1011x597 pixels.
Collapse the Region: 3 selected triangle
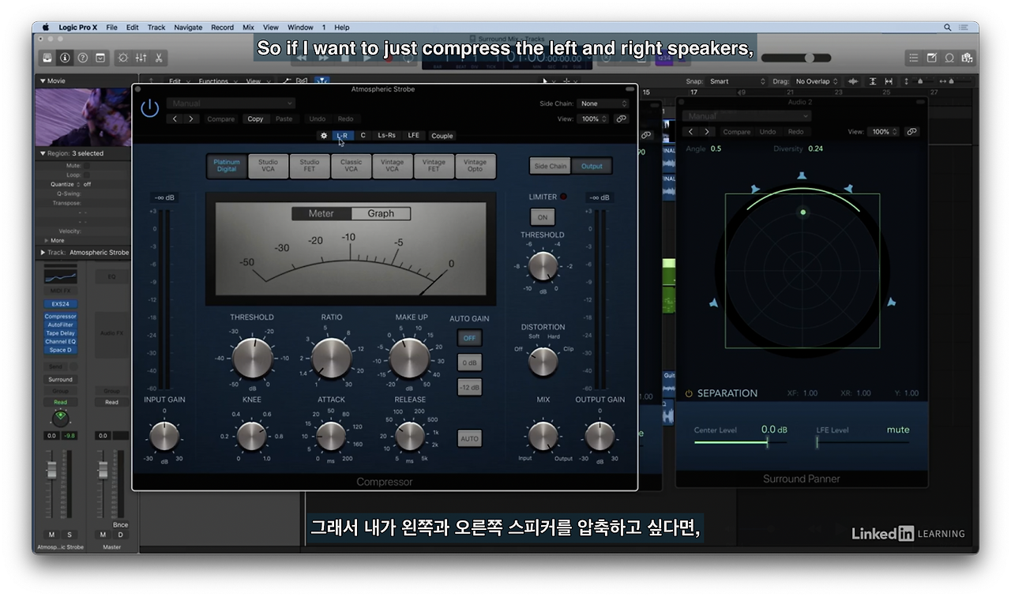click(x=43, y=154)
